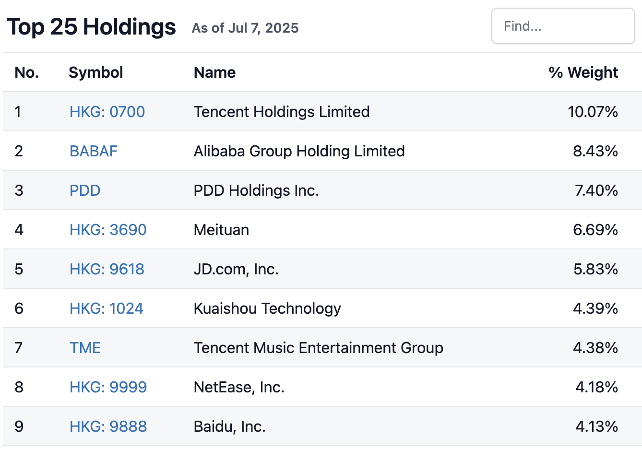Open the BABAF ticker link

point(94,151)
